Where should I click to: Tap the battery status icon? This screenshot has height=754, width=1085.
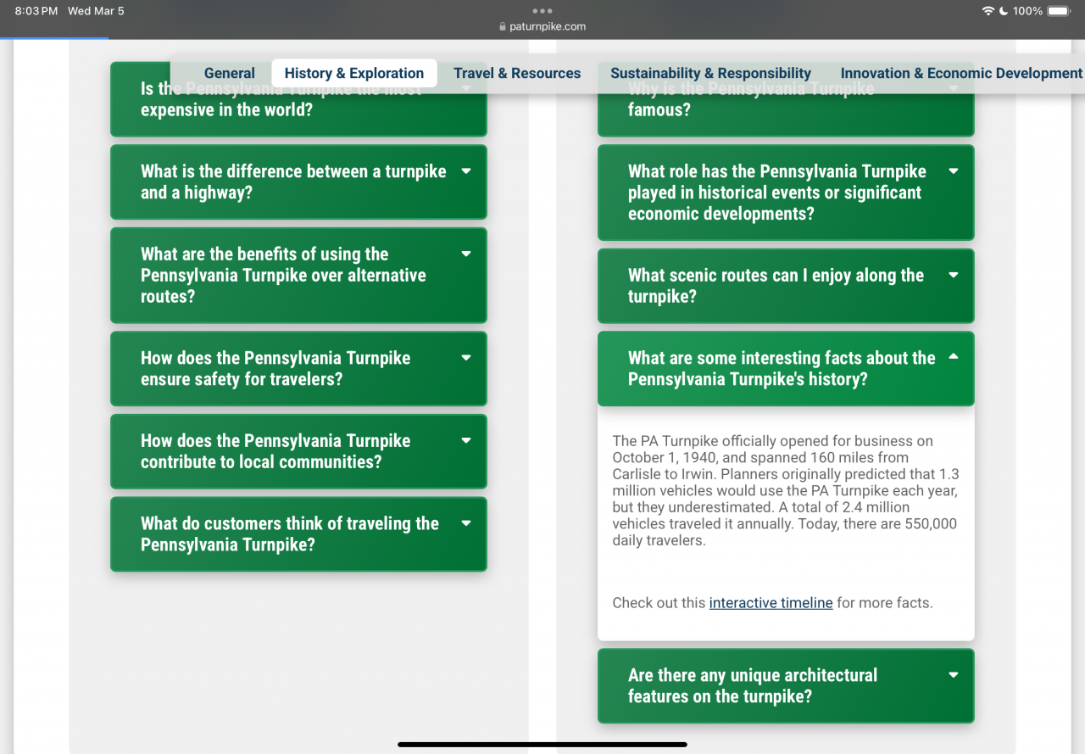1060,11
